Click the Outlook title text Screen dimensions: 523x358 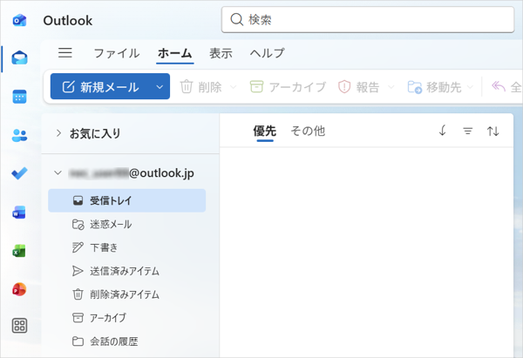point(68,21)
